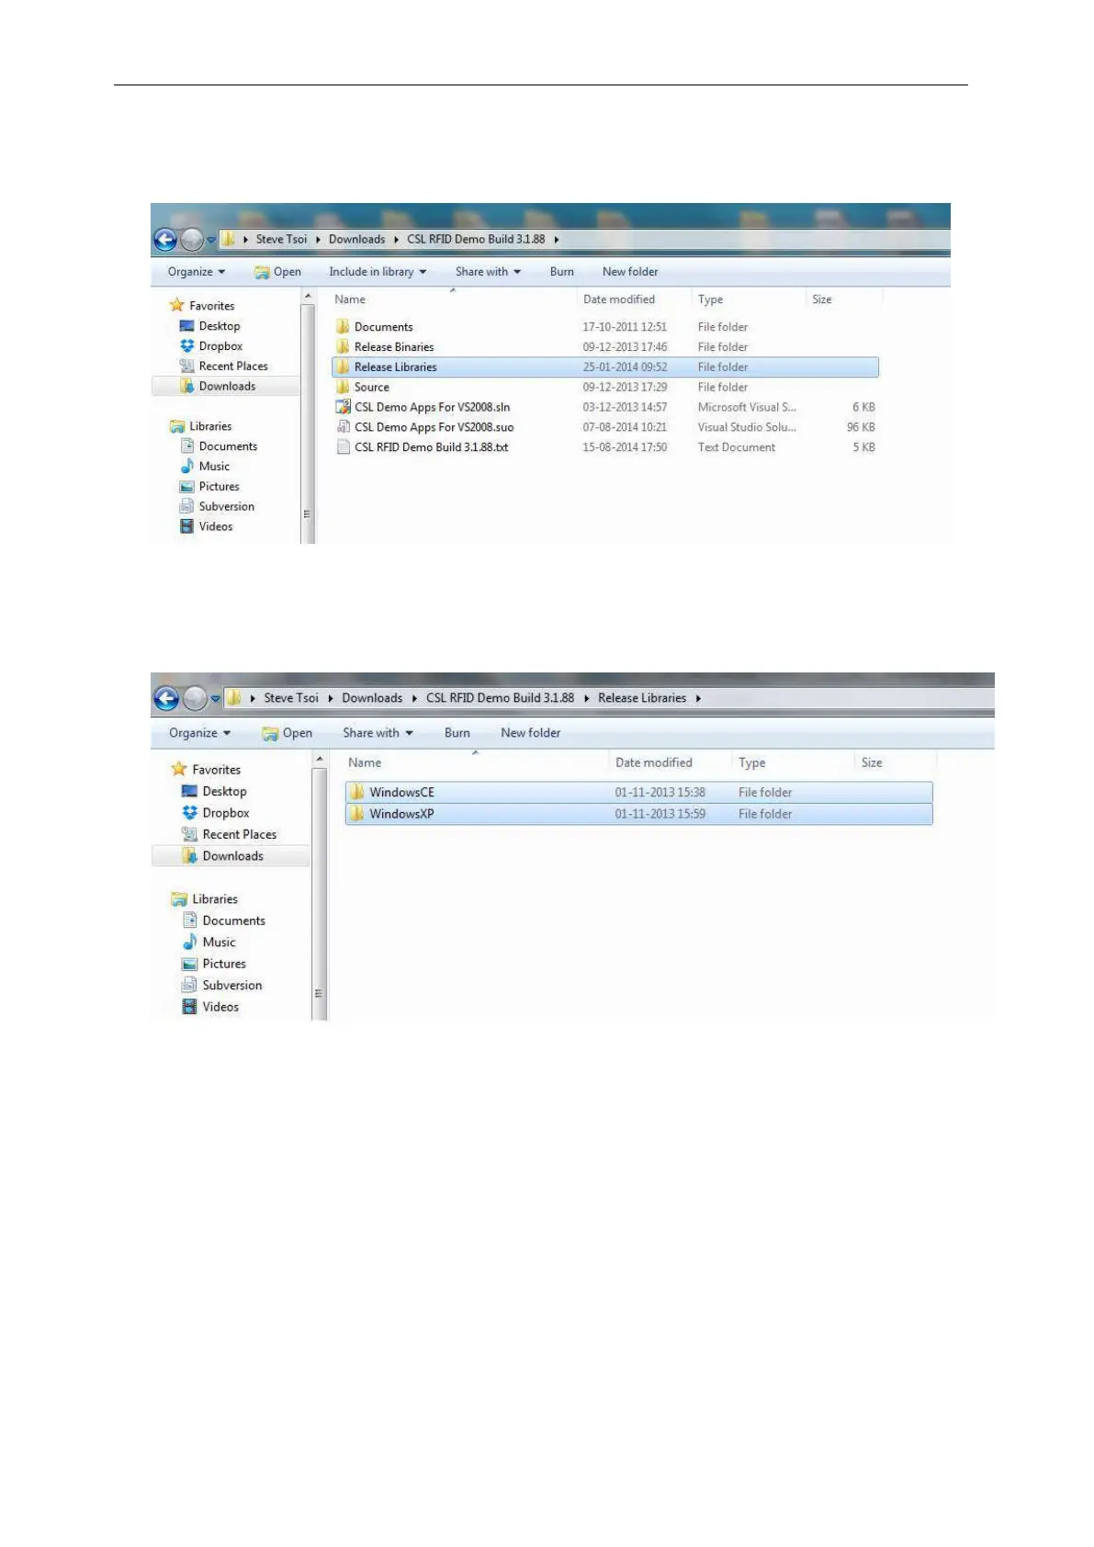Click Back arrow in bottom Explorer window
Image resolution: width=1094 pixels, height=1547 pixels.
point(166,699)
